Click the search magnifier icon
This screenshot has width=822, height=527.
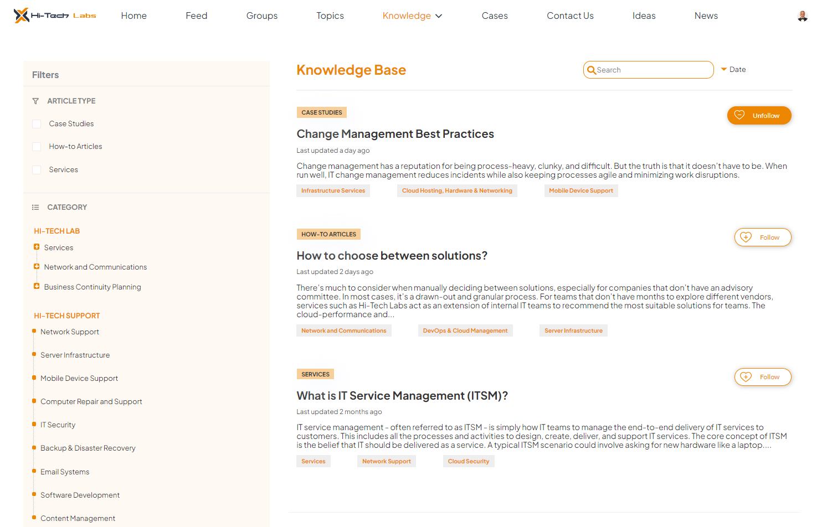(592, 70)
